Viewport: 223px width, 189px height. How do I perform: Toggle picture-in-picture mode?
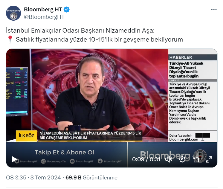(x=196, y=159)
